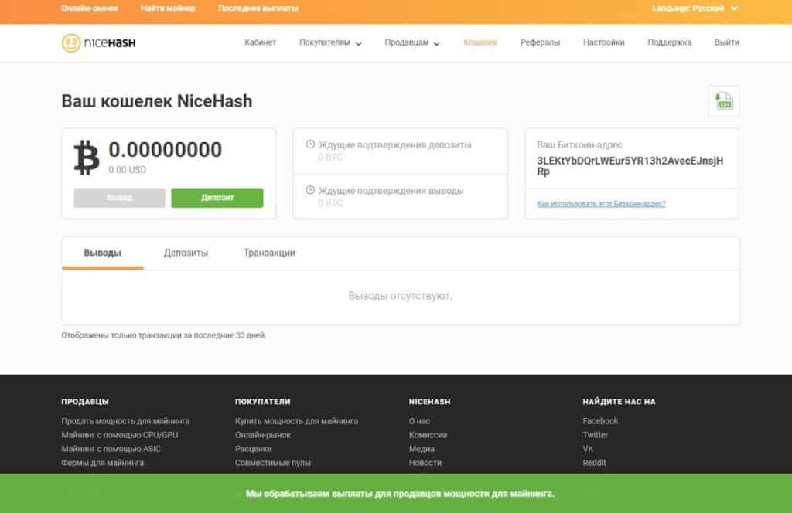Open the Новости footer link
Image resolution: width=792 pixels, height=513 pixels.
coord(425,463)
